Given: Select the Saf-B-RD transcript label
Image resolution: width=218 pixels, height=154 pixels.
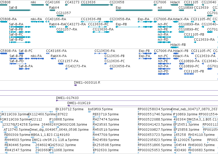Looking at the screenshot, I should (16, 40).
